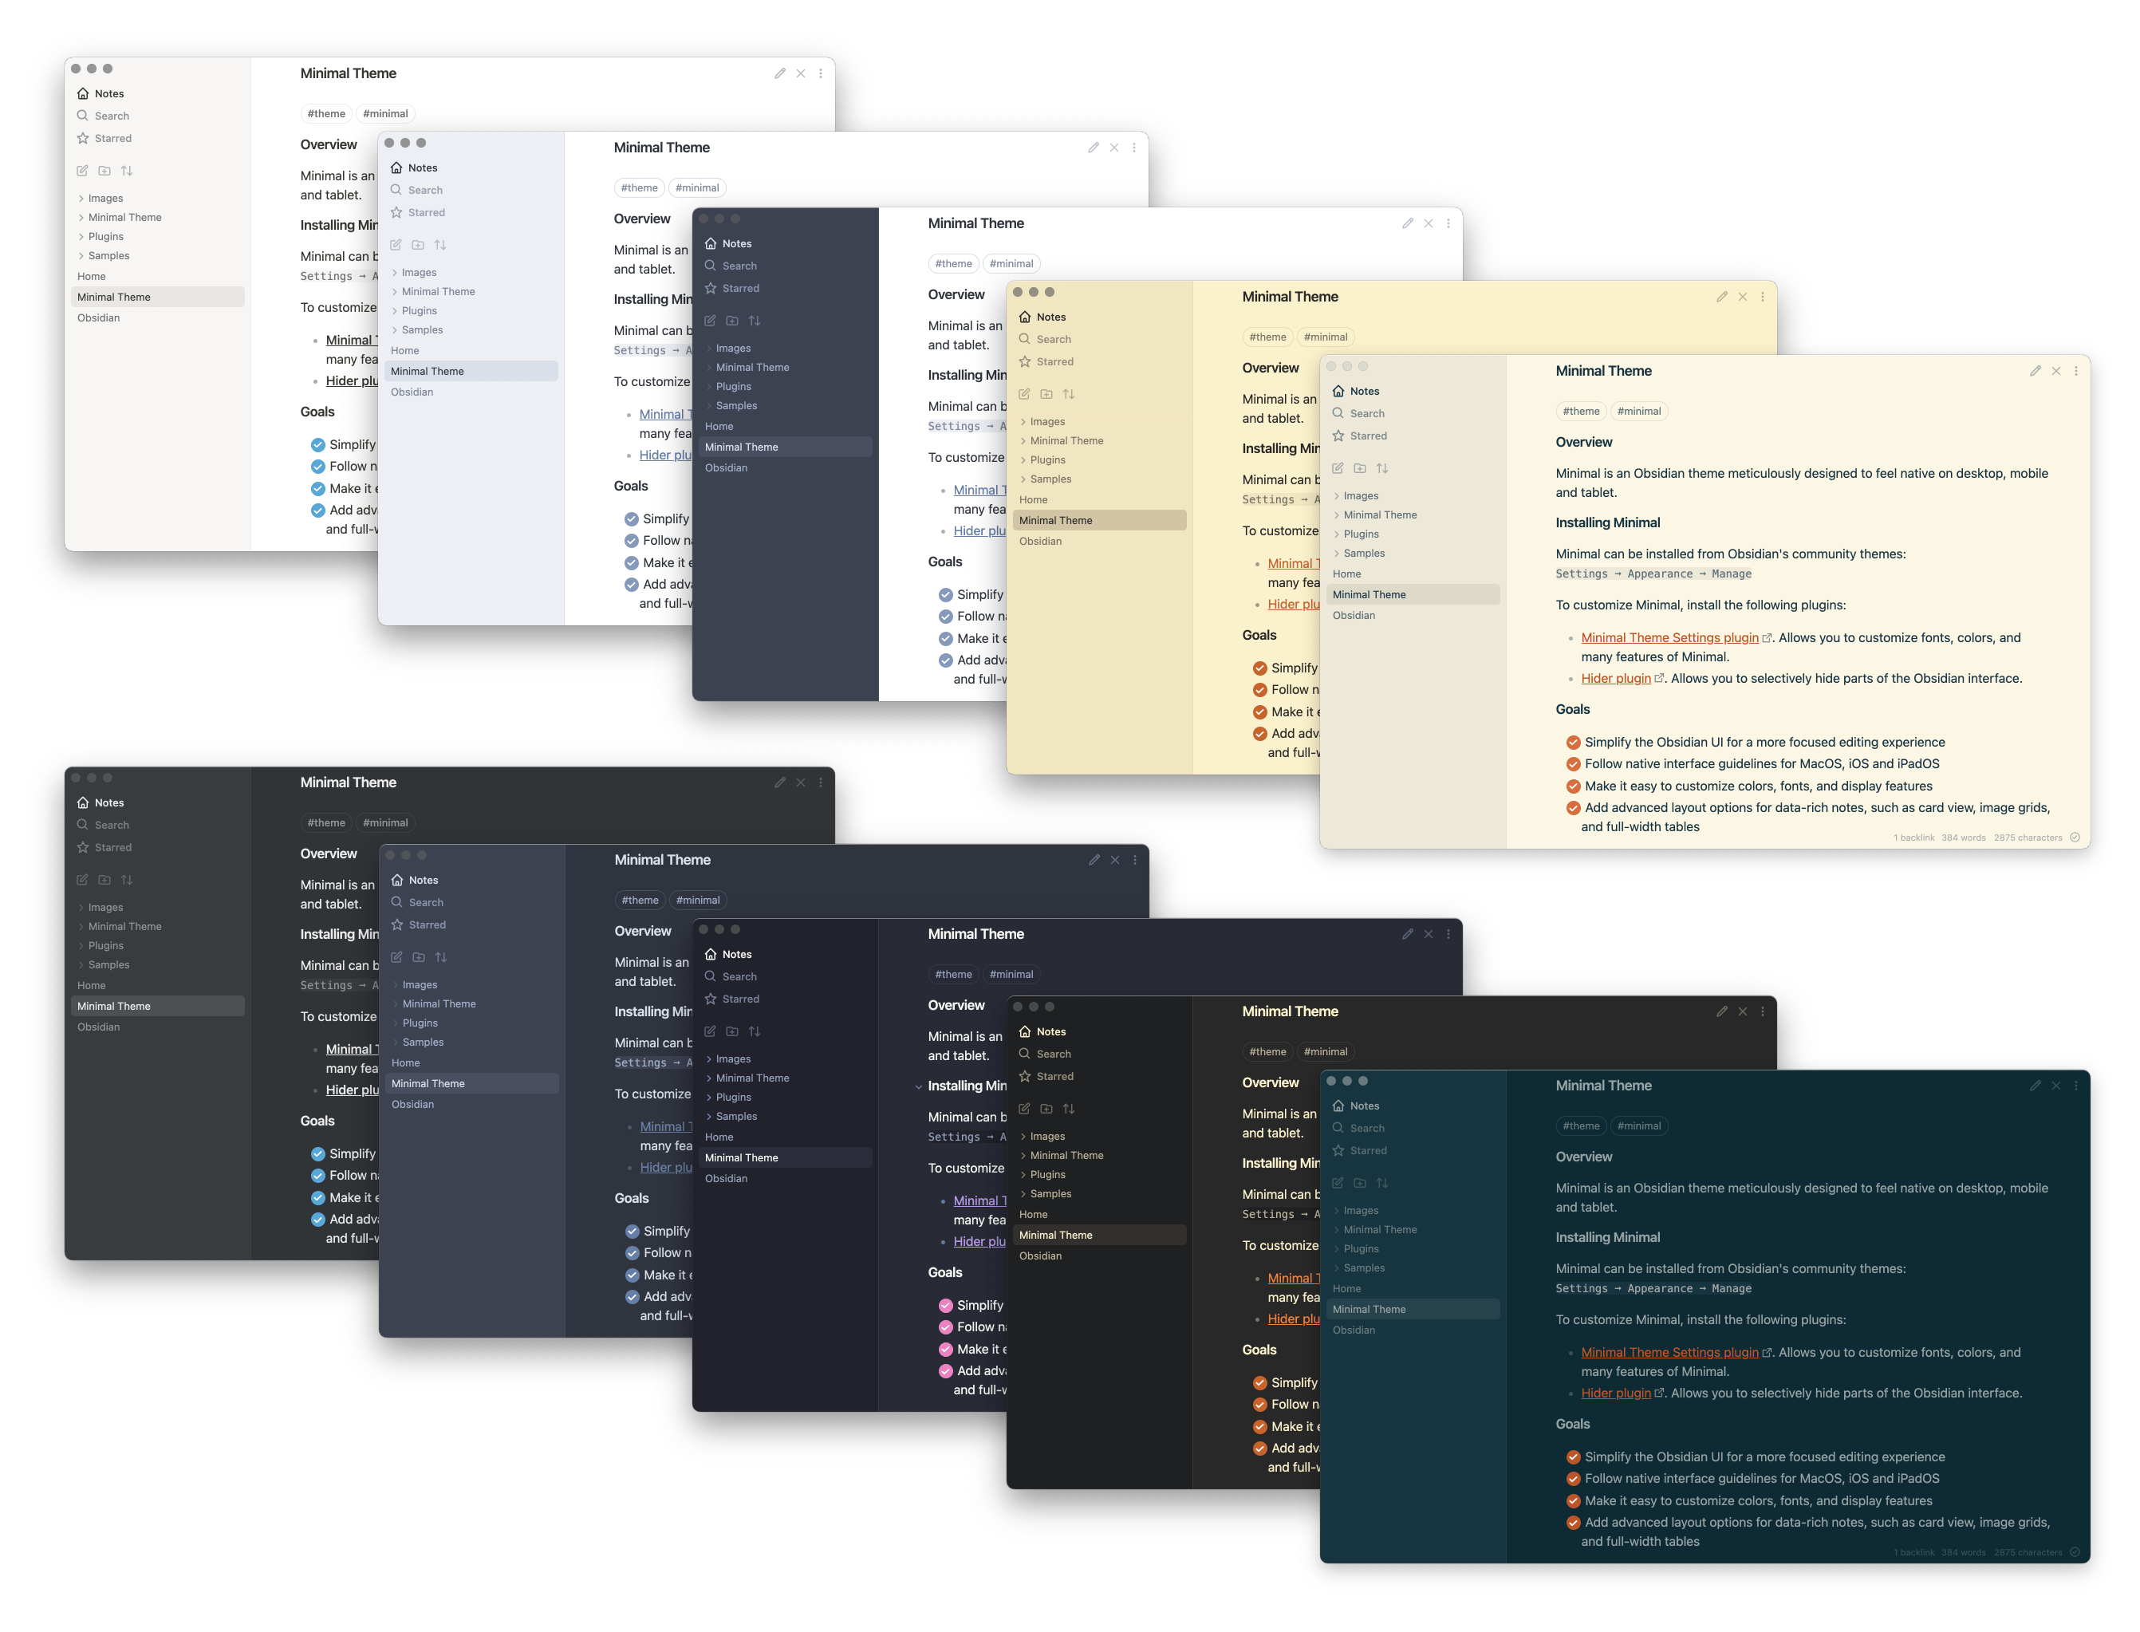
Task: Uncheck 'Simplify the Obsidian UI' in cream window
Action: coord(1573,743)
